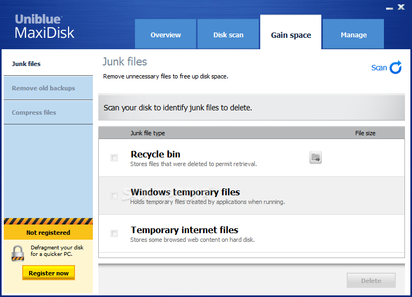Screen dimensions: 412x297
Task: Go to the Manage tab
Action: [353, 34]
